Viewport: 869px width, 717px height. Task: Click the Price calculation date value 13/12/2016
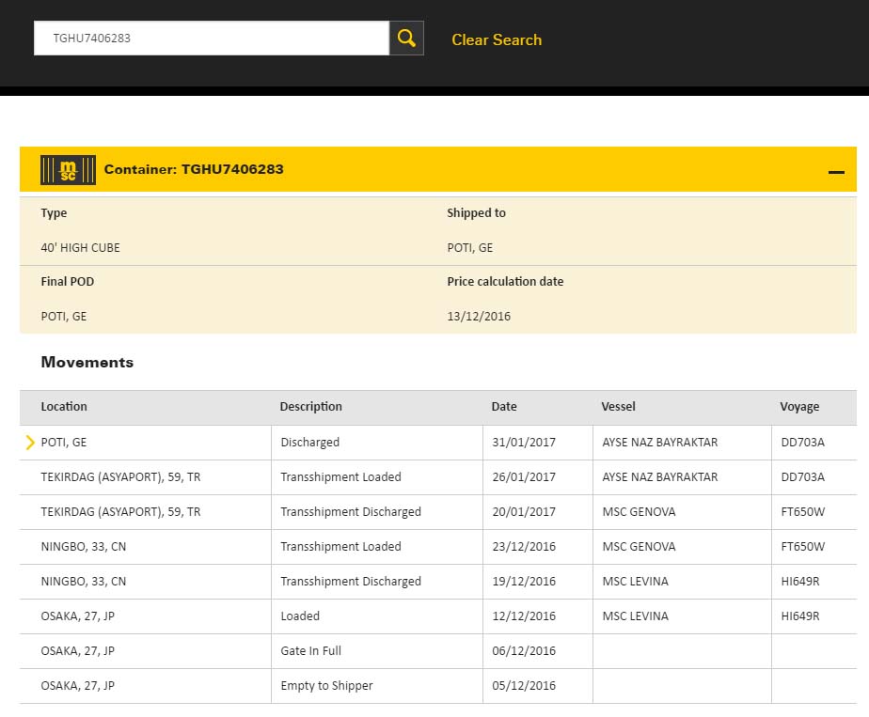(x=479, y=317)
